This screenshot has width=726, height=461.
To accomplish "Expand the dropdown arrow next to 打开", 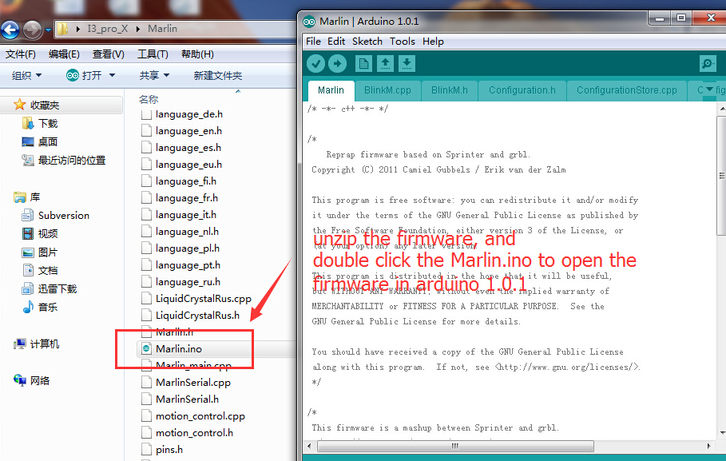I will [x=112, y=75].
